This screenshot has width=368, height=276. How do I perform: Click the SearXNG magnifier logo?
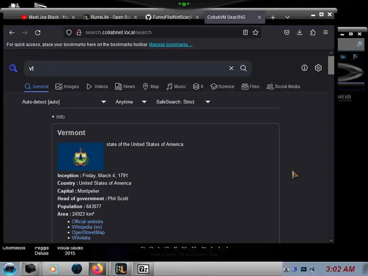click(x=13, y=68)
